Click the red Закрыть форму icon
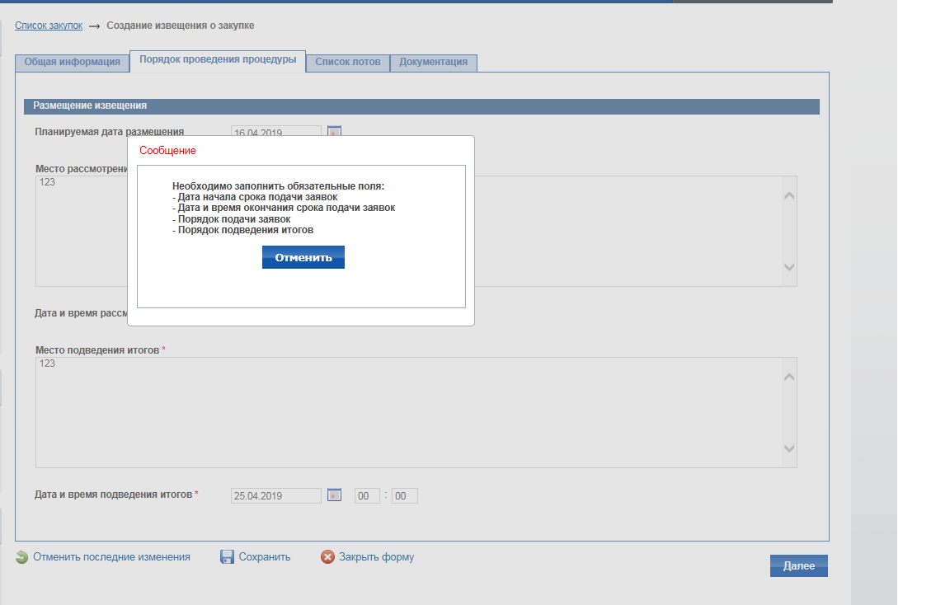Image resolution: width=950 pixels, height=605 pixels. tap(327, 557)
